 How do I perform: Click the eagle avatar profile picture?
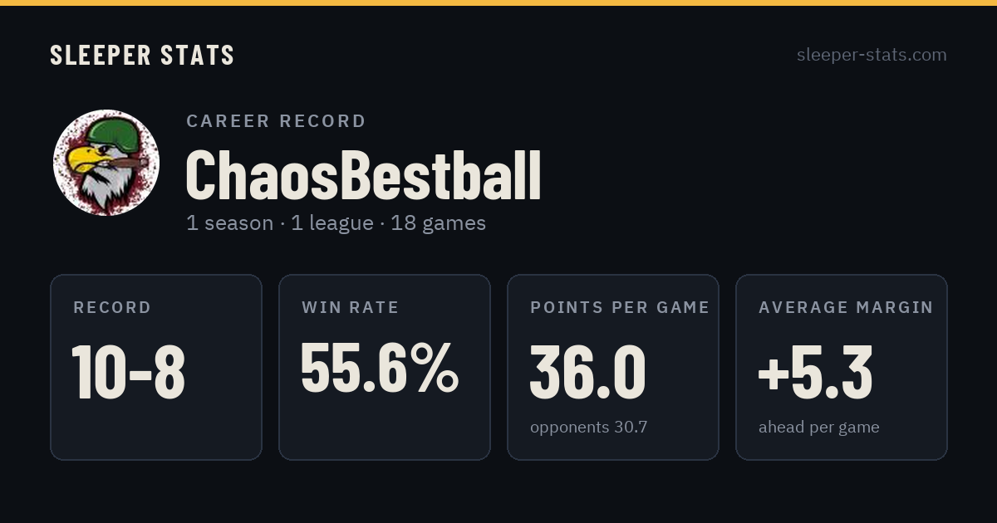point(106,163)
